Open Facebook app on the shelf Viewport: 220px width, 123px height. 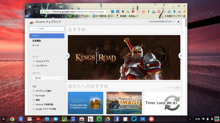tap(117, 119)
